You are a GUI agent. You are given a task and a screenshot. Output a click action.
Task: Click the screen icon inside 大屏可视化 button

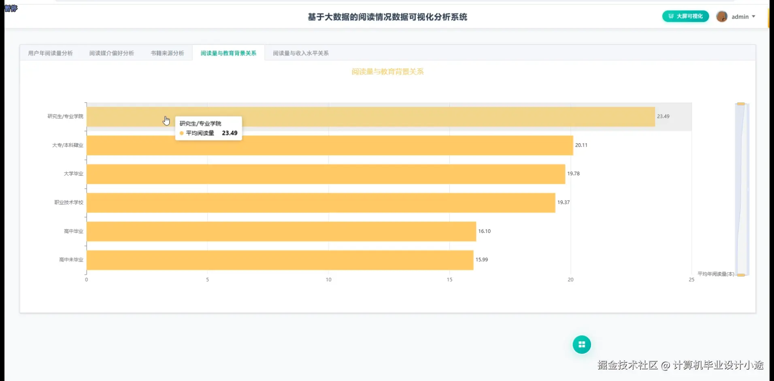click(x=671, y=17)
